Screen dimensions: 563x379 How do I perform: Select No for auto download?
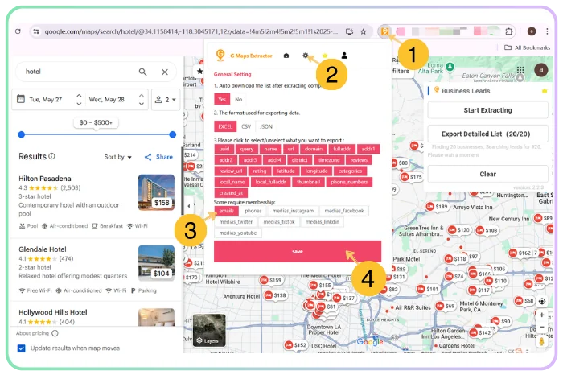[x=238, y=100]
